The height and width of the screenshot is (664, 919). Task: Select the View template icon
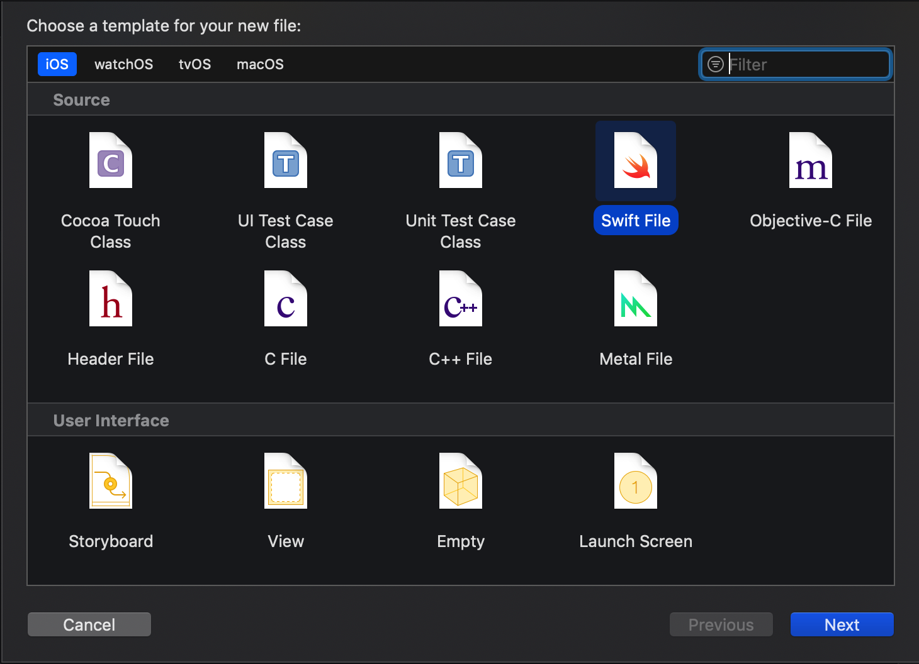click(286, 481)
